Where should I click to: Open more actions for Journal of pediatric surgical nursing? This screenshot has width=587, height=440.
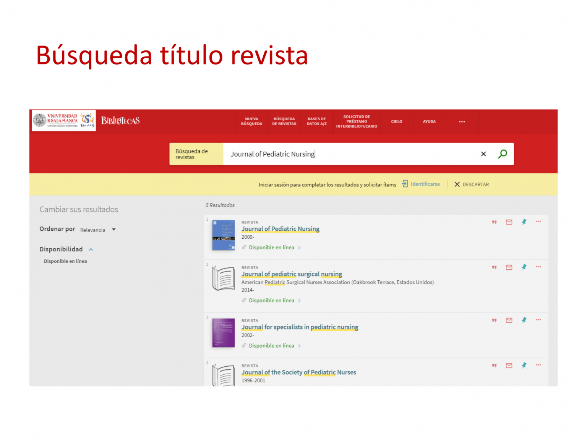click(x=538, y=267)
